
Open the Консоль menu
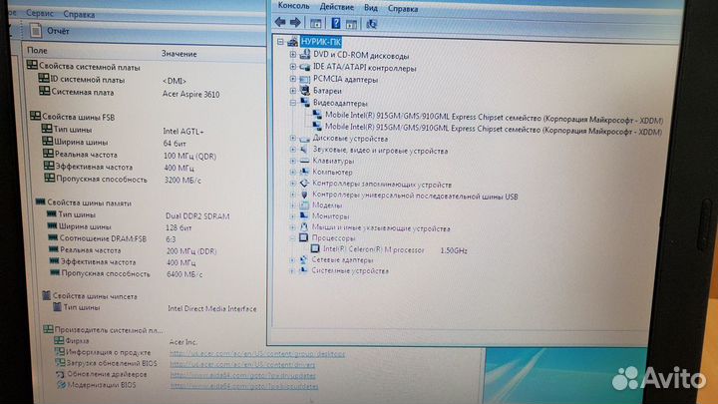pyautogui.click(x=293, y=6)
